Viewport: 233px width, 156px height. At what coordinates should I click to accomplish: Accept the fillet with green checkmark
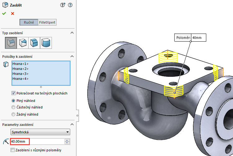point(4,14)
